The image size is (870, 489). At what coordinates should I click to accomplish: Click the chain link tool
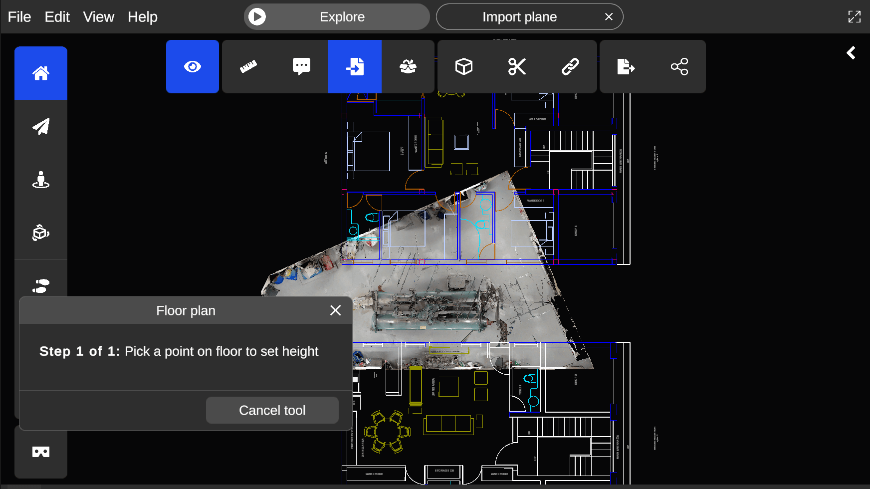[x=570, y=67]
